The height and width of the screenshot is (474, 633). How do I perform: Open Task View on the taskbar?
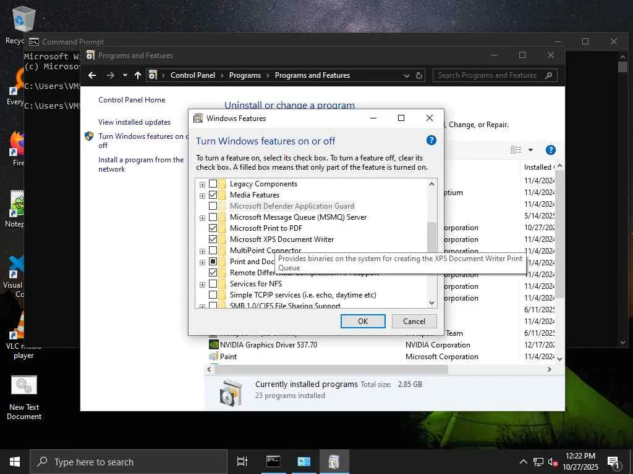pyautogui.click(x=242, y=462)
